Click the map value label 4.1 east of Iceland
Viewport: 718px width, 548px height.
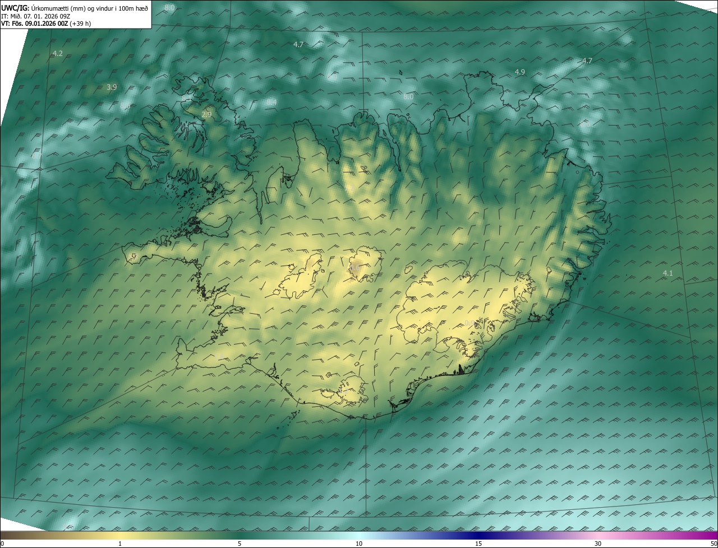668,273
